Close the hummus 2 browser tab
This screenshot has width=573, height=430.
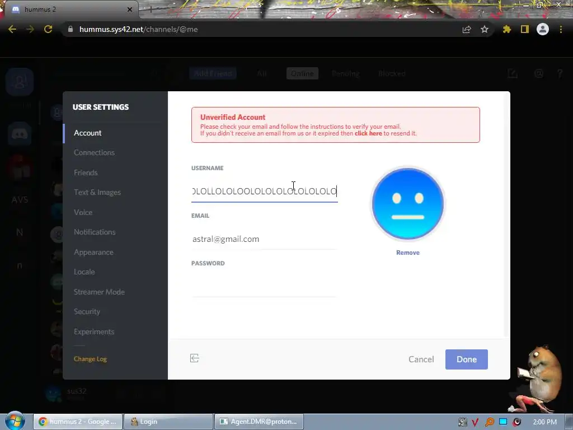(130, 10)
